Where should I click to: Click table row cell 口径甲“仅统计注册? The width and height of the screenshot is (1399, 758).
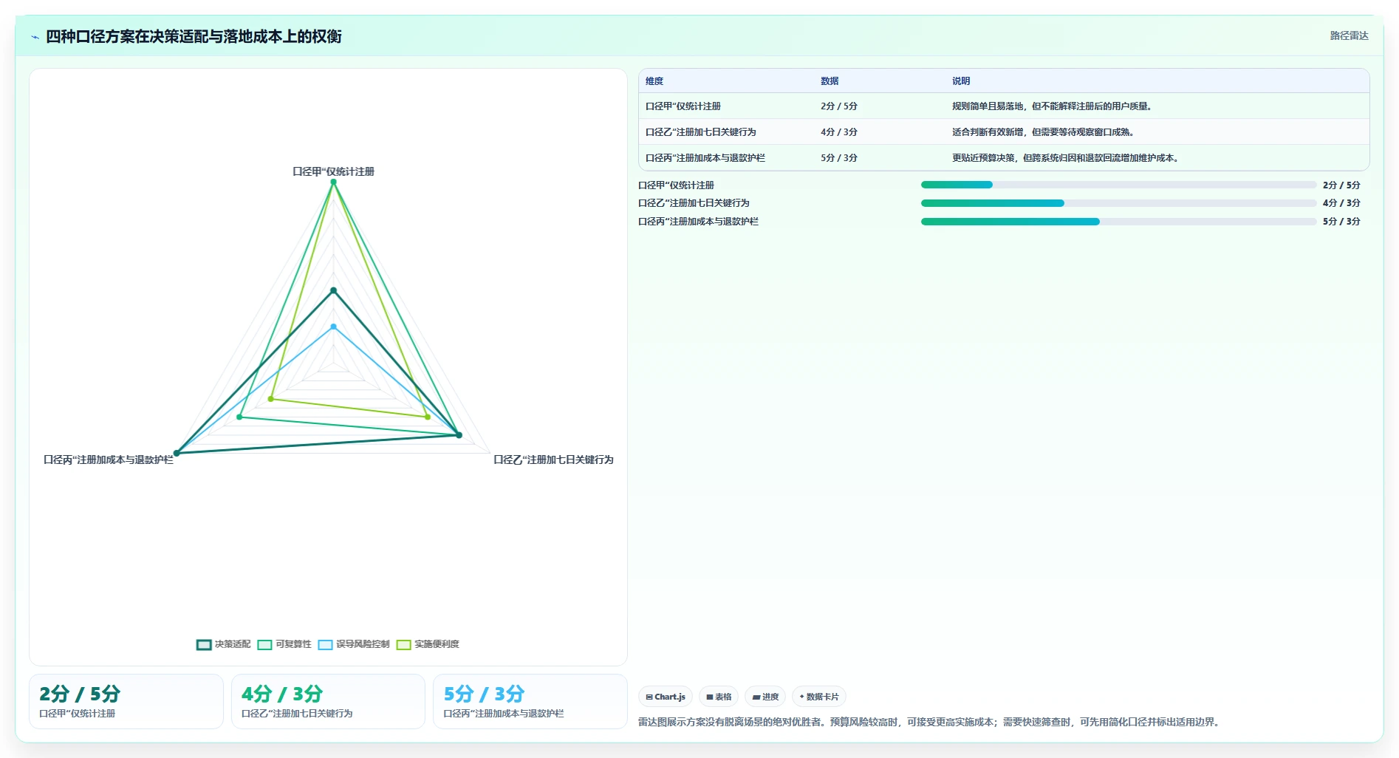coord(683,106)
